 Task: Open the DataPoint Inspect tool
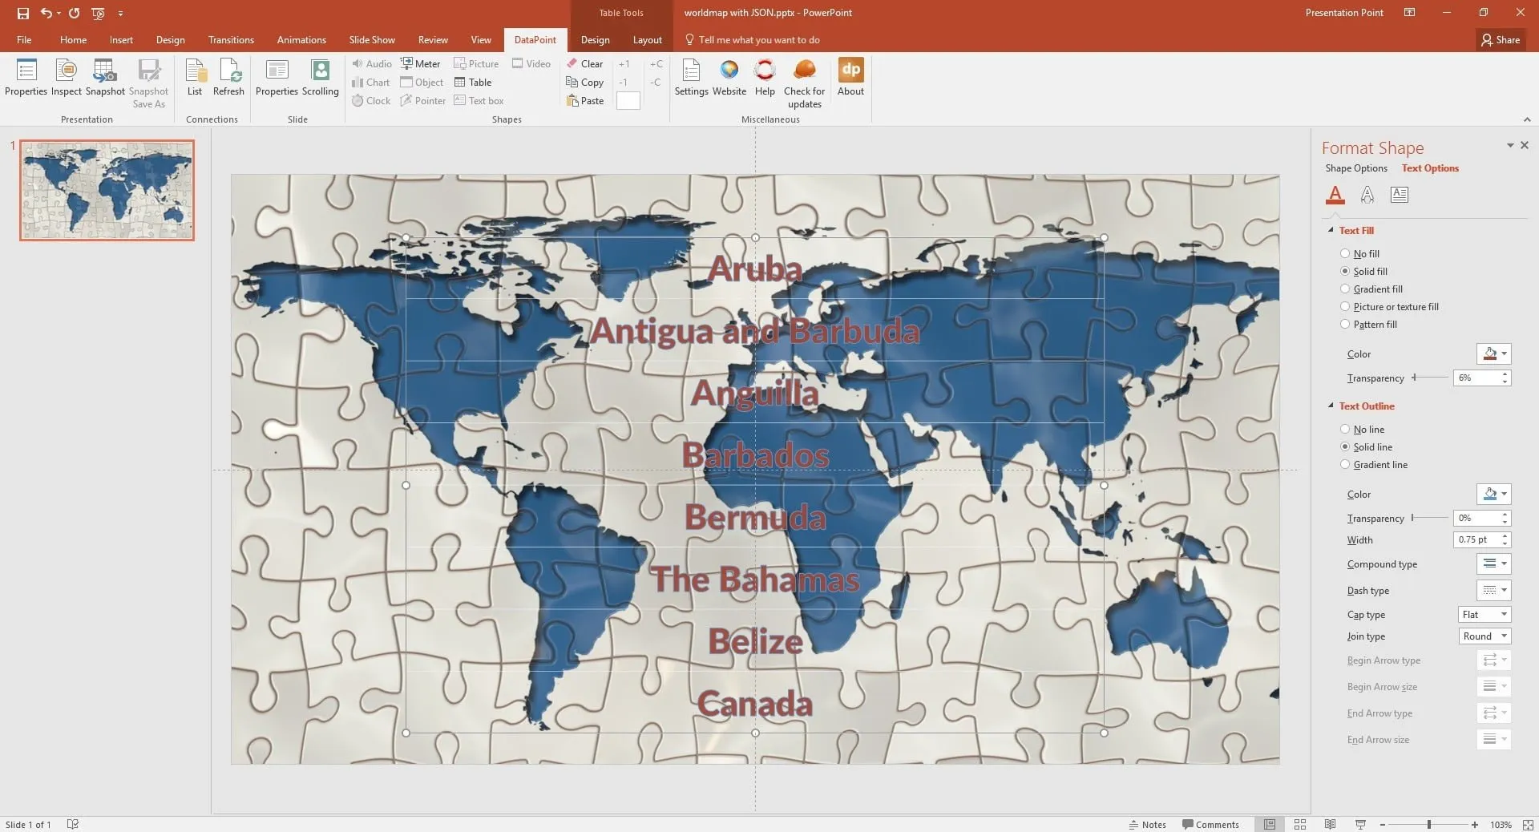(66, 72)
